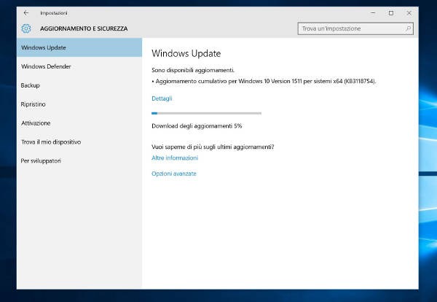The image size is (437, 302).
Task: Click 'Download degli aggiornamenti 5%' status
Action: point(197,126)
